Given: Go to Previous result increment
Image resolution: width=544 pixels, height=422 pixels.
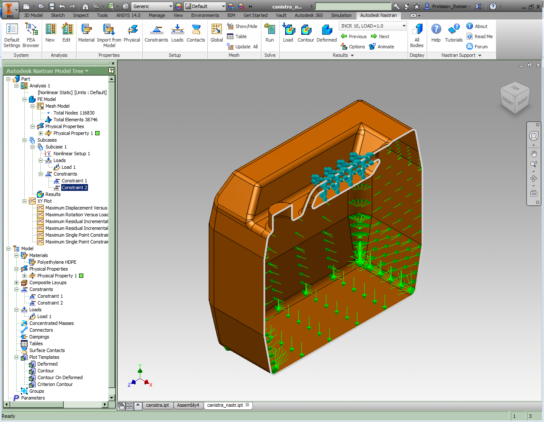Looking at the screenshot, I should (x=354, y=36).
